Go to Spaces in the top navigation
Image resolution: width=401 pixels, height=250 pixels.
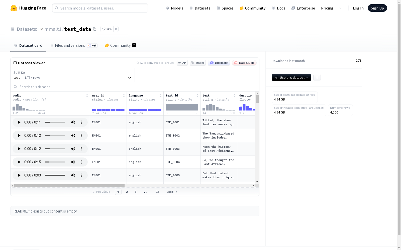click(x=225, y=8)
